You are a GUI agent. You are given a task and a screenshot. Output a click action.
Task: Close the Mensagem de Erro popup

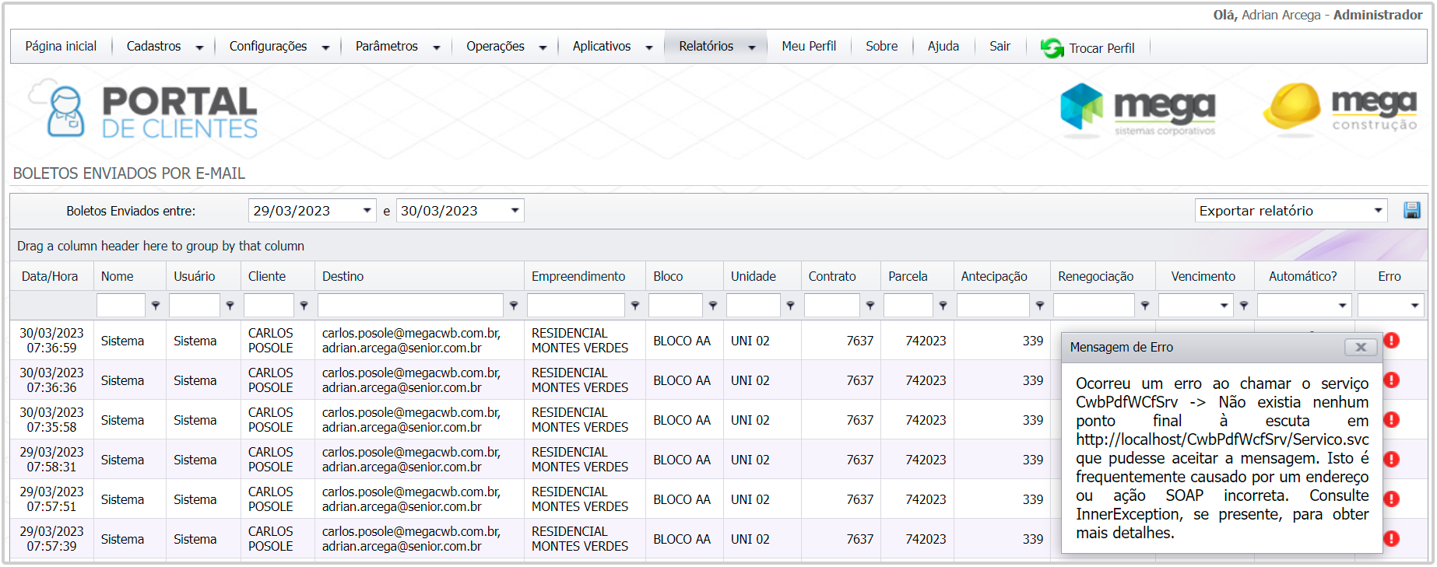1361,348
